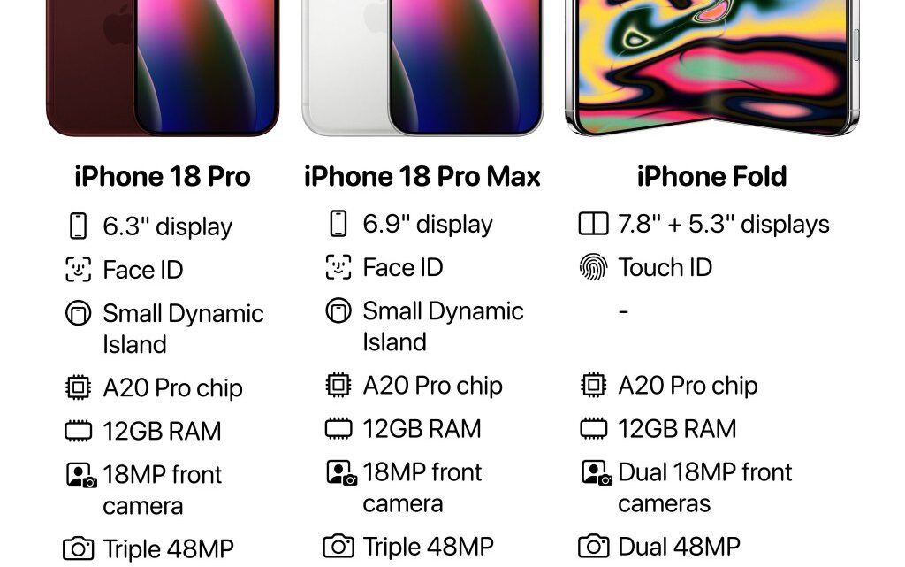This screenshot has width=905, height=567.
Task: Click the camera icon next to Pro's Triple 48MP
Action: [x=78, y=548]
